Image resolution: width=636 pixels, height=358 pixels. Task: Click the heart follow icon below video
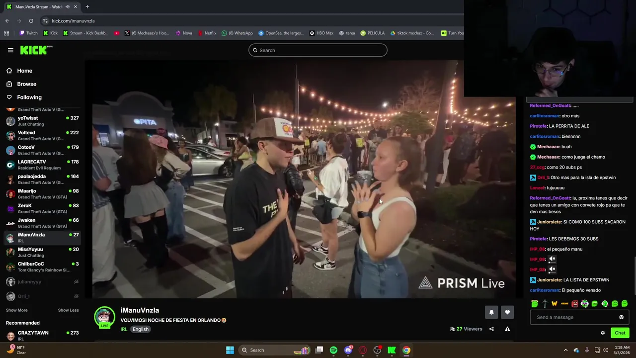[507, 312]
